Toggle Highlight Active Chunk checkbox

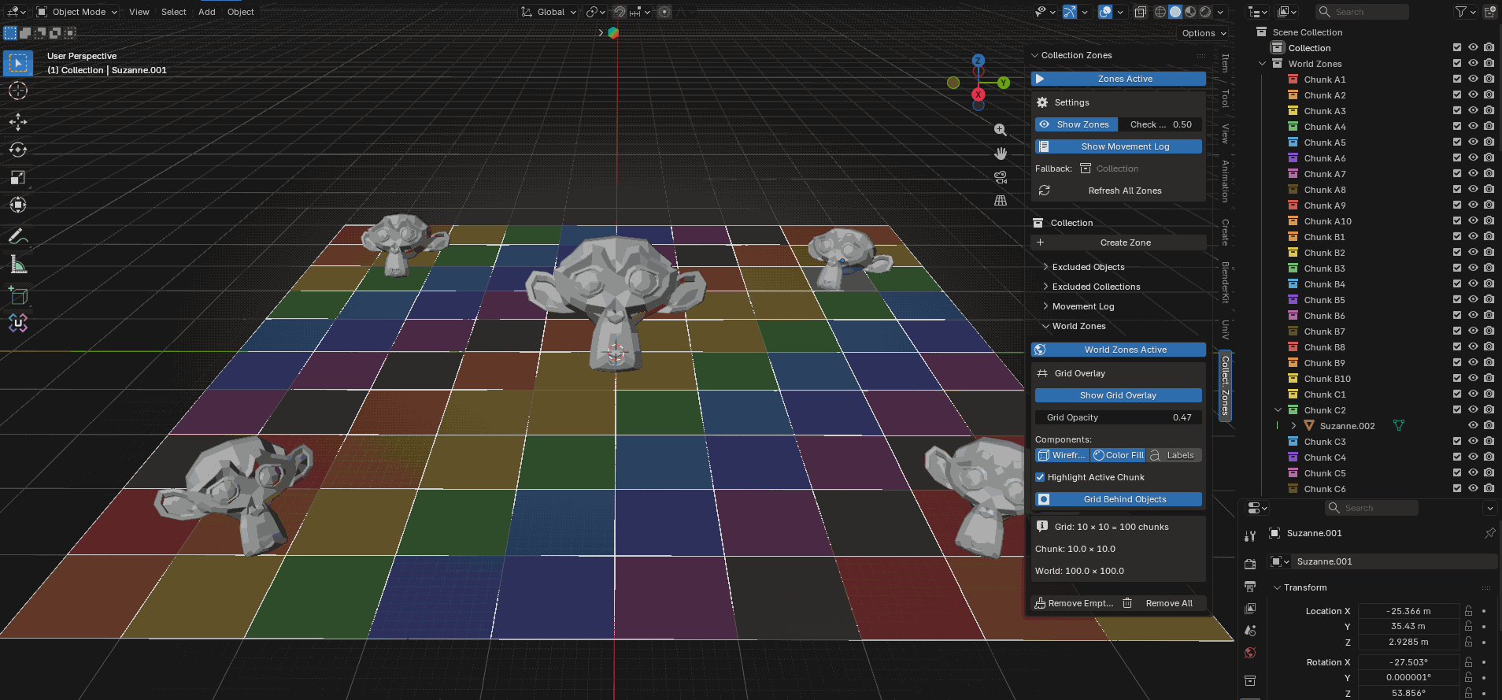(x=1040, y=477)
